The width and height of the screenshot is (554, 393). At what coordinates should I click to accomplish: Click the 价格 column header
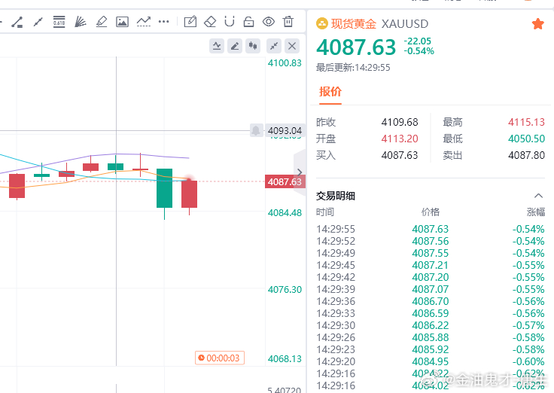[431, 212]
